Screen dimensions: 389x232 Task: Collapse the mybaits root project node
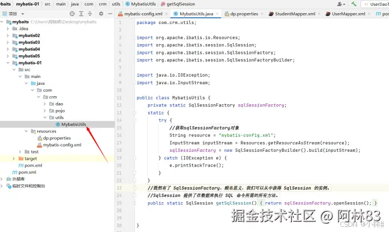pyautogui.click(x=2, y=22)
